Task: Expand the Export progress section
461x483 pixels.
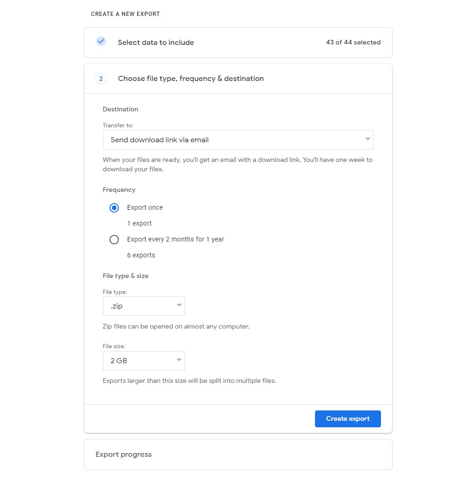Action: coord(124,454)
